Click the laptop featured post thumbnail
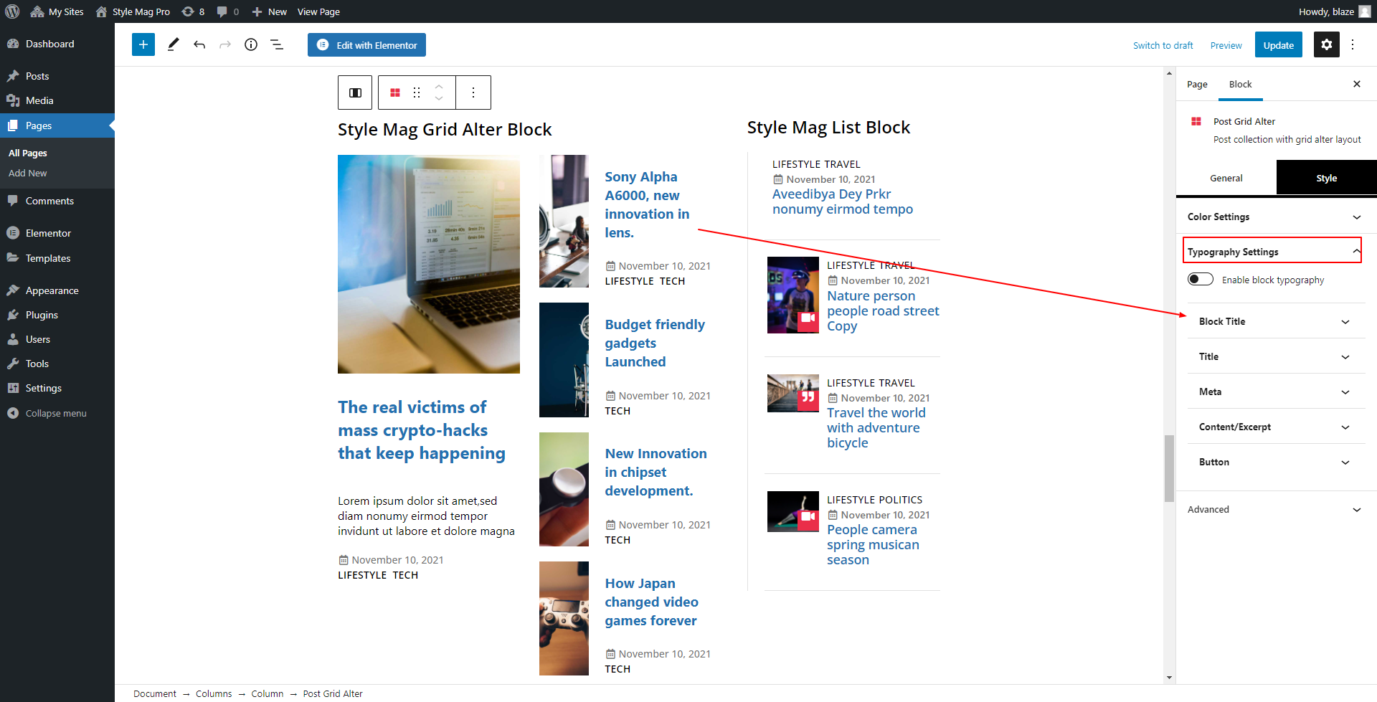This screenshot has width=1377, height=702. (429, 264)
